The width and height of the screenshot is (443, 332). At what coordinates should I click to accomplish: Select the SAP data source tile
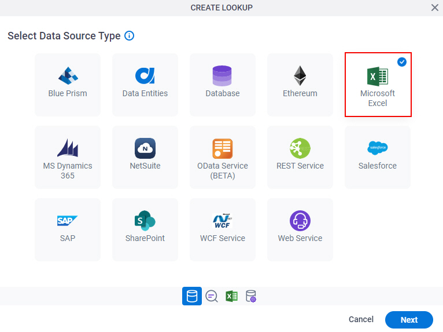68,229
